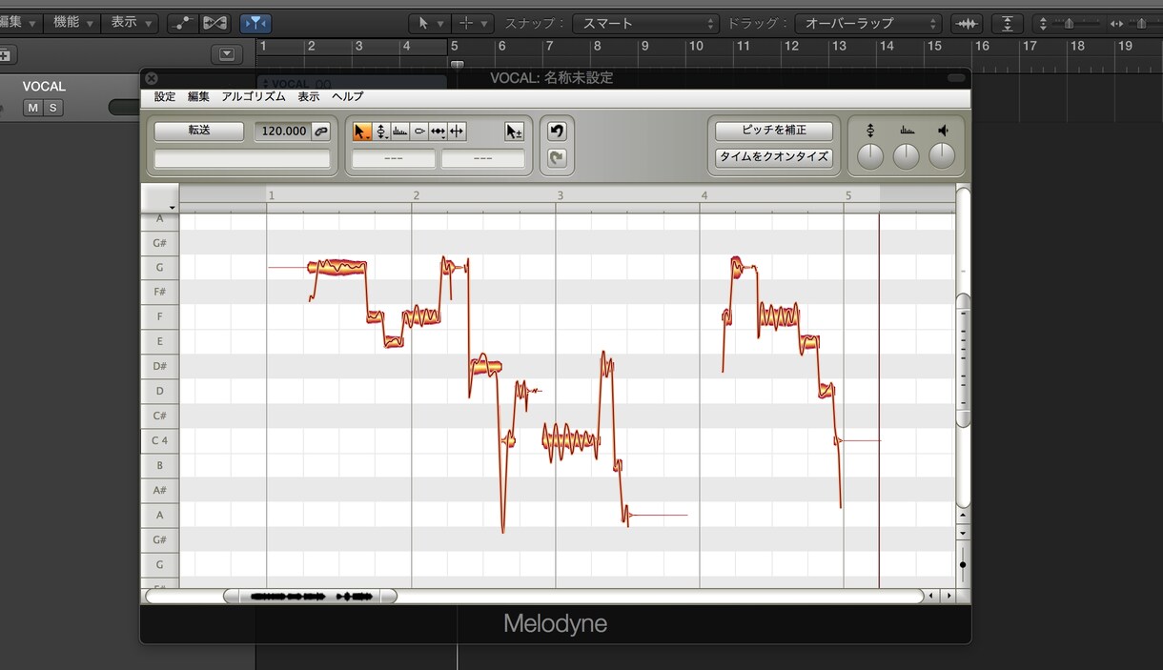Select the formant tool in Melodyne
1163x670 pixels.
400,132
